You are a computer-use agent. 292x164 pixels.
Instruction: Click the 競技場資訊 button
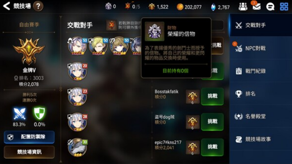29,152
